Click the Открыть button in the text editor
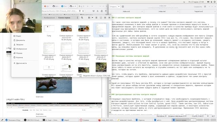This screenshot has width=217, height=122. click(x=113, y=6)
